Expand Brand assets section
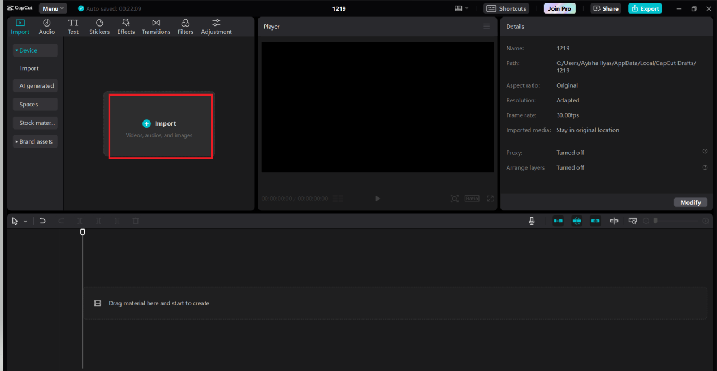The width and height of the screenshot is (717, 371). click(35, 141)
